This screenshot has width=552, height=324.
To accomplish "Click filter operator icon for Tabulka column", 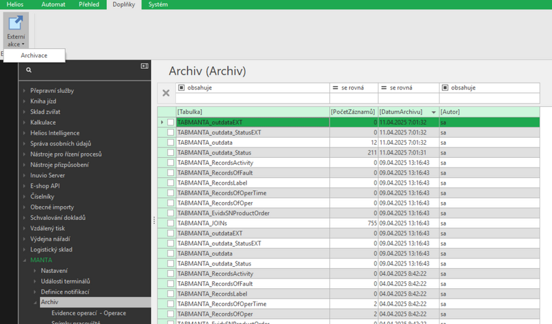I will 181,88.
